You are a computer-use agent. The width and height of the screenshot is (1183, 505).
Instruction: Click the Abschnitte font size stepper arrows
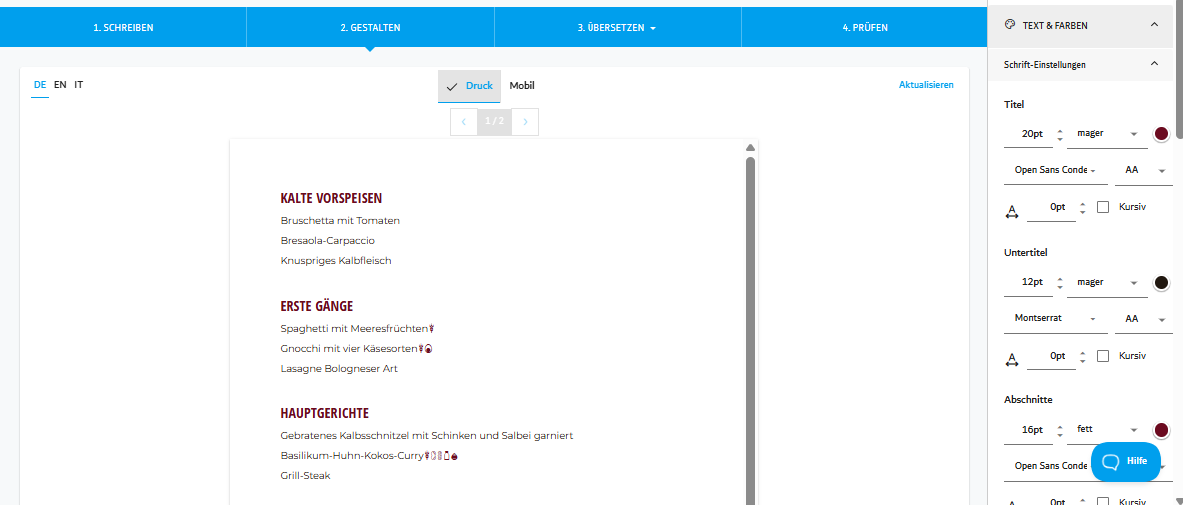point(1060,430)
